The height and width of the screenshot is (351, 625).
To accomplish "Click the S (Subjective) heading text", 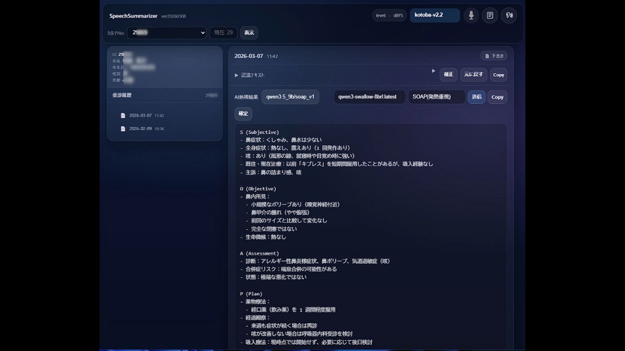I will (260, 132).
